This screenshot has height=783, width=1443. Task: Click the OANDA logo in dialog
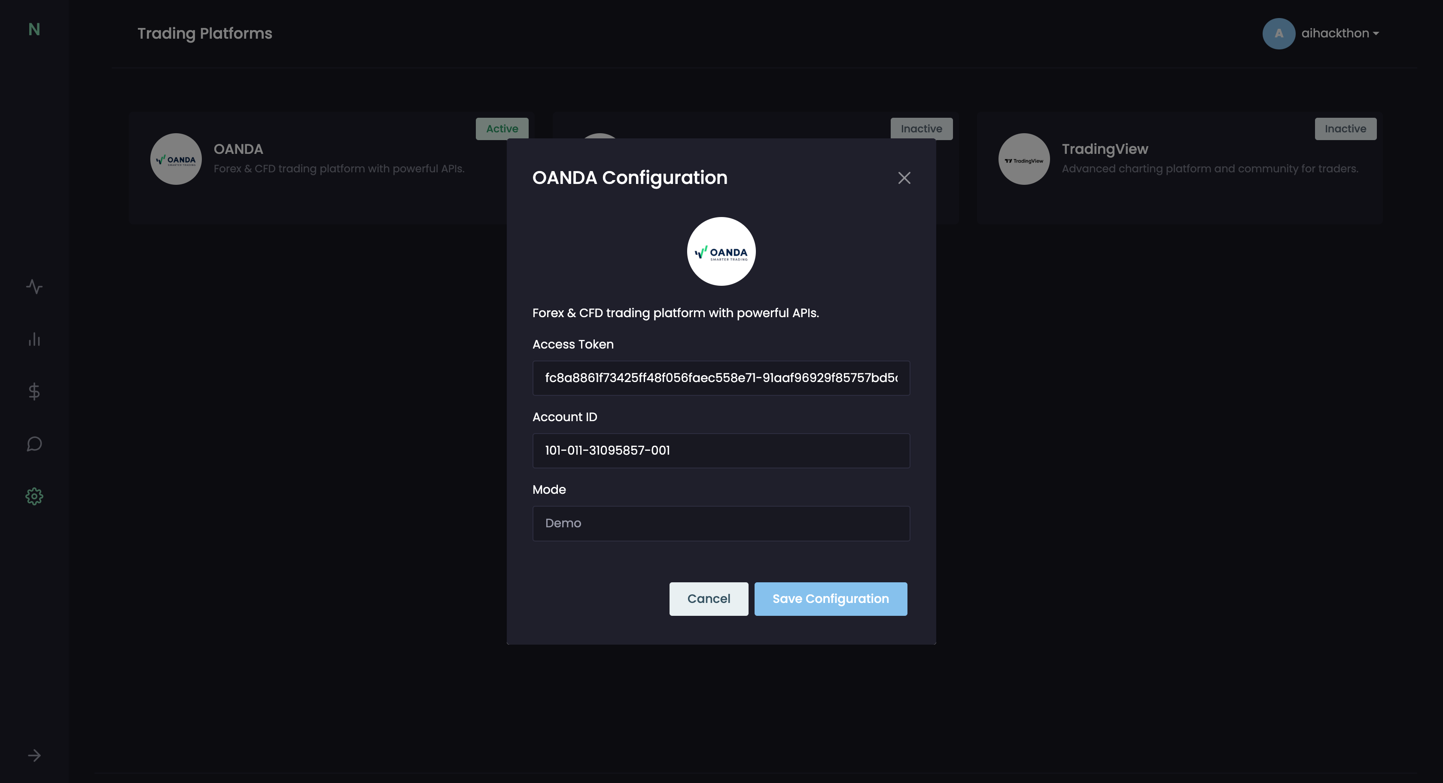pyautogui.click(x=721, y=252)
